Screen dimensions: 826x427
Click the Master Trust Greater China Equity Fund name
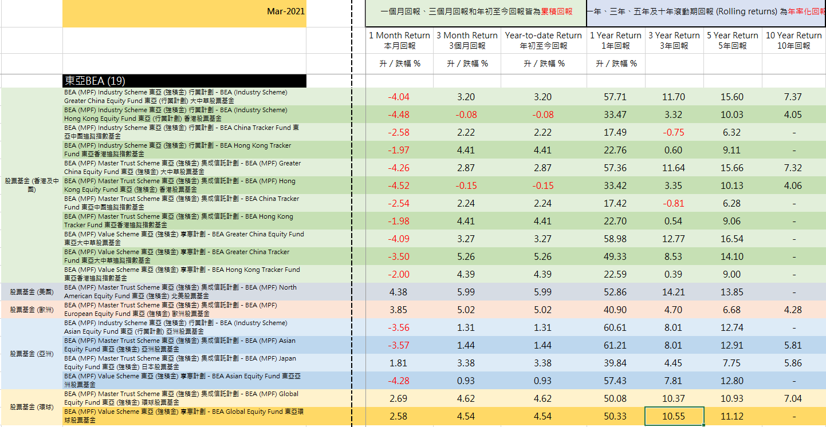point(184,168)
